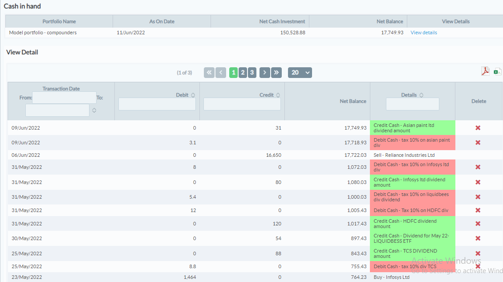Export the transaction list to Excel
Viewport: 503px width, 282px height.
tap(497, 71)
